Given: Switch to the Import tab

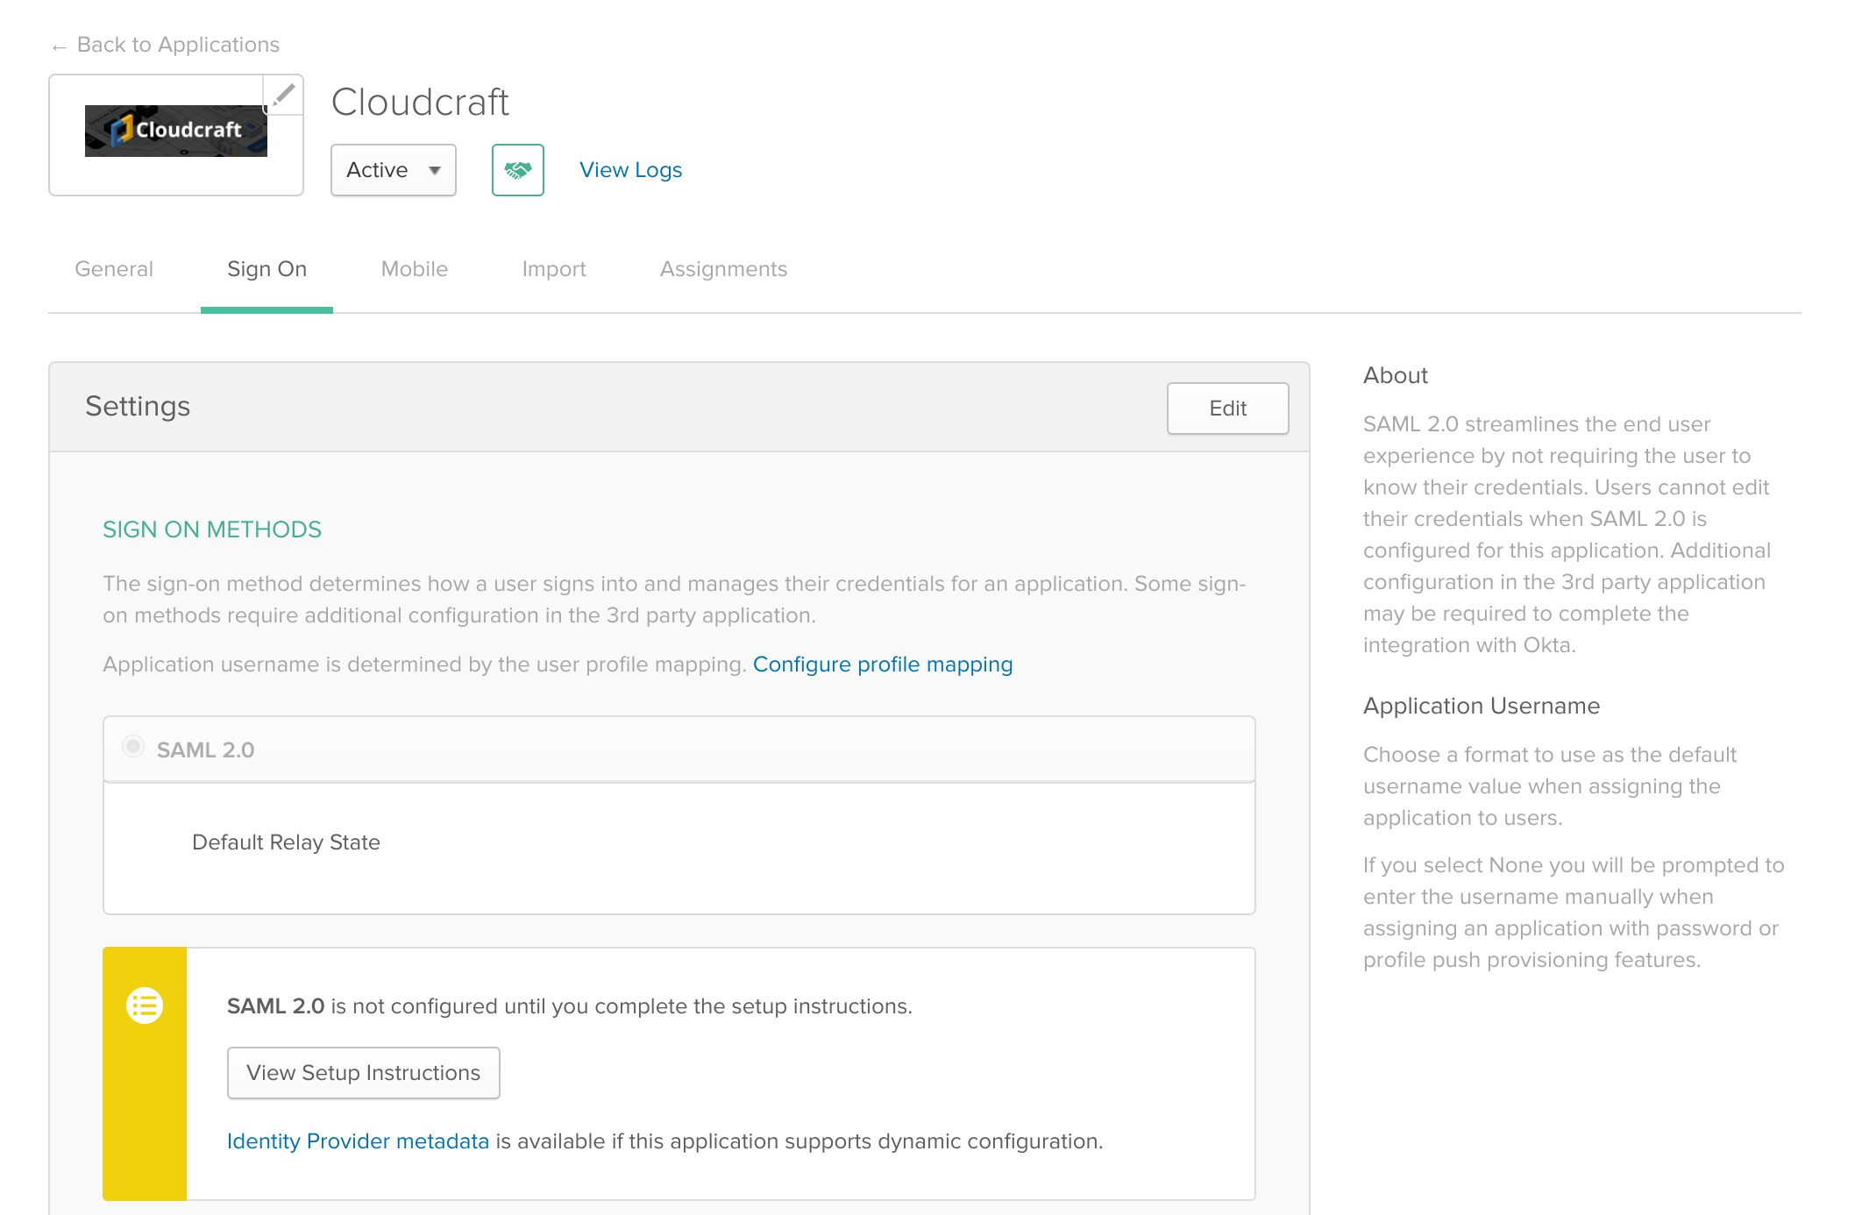Looking at the screenshot, I should click(554, 269).
